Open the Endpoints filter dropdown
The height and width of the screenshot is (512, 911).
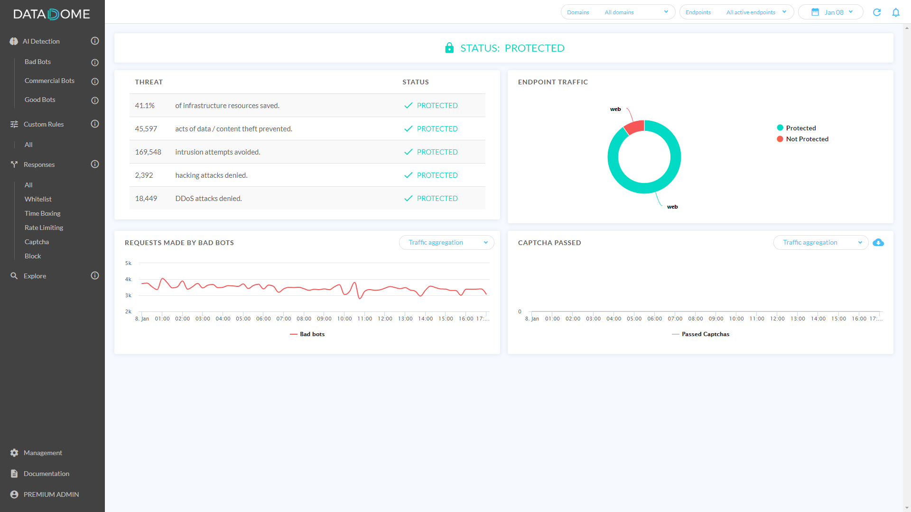(x=736, y=12)
